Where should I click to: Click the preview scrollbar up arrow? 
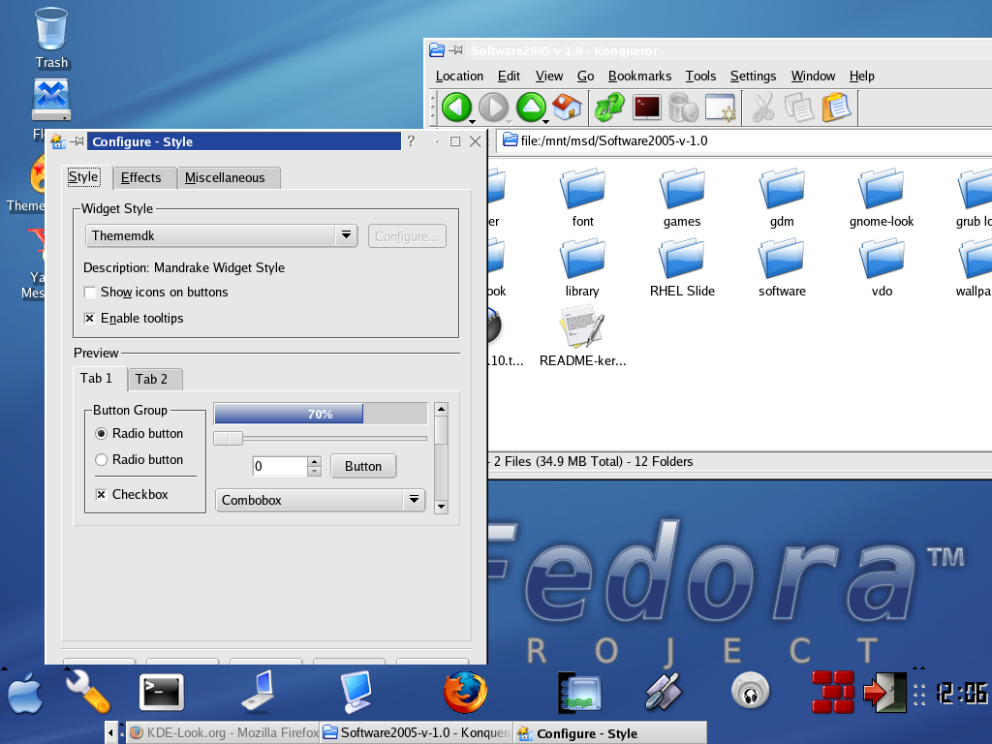coord(442,410)
